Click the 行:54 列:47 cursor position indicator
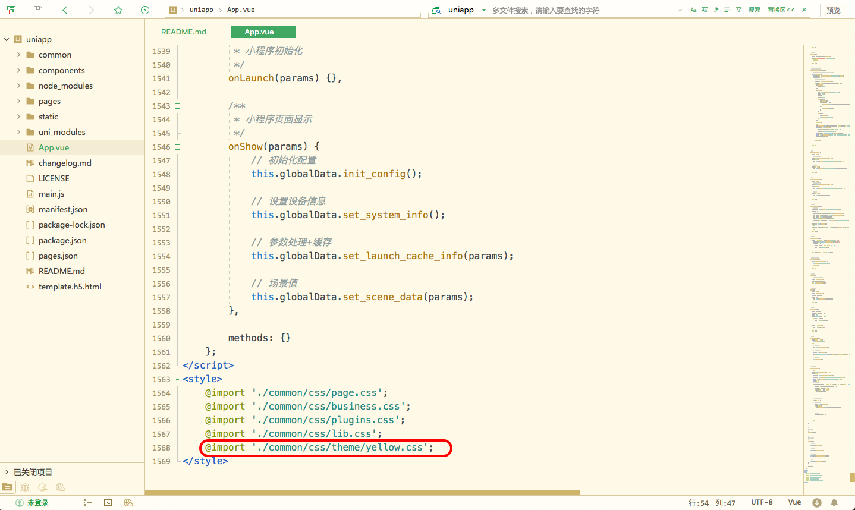 [712, 503]
